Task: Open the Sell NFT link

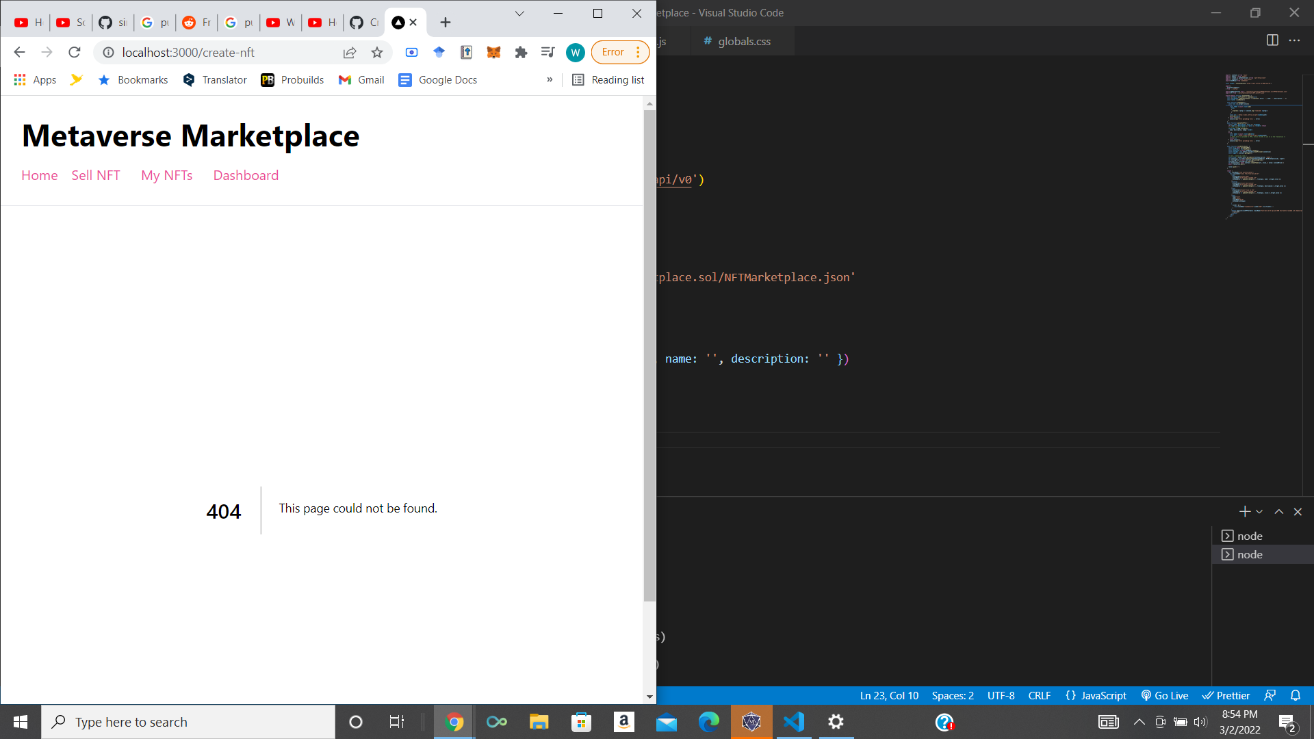Action: [x=96, y=175]
